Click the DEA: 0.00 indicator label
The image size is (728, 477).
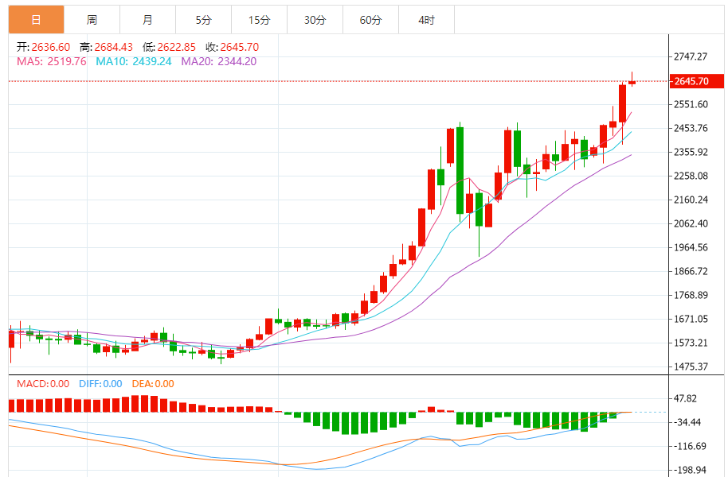[x=153, y=384]
